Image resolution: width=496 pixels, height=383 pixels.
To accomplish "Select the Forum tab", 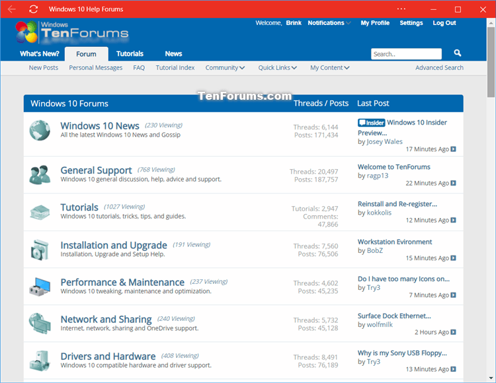I will [x=87, y=54].
